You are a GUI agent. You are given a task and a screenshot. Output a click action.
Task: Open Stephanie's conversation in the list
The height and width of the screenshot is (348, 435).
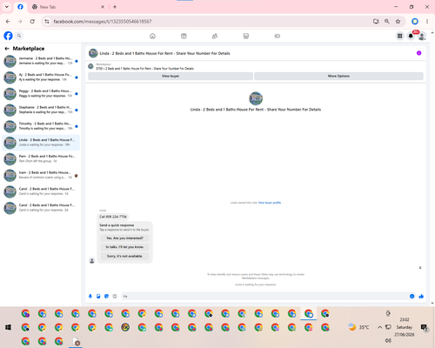(41, 110)
